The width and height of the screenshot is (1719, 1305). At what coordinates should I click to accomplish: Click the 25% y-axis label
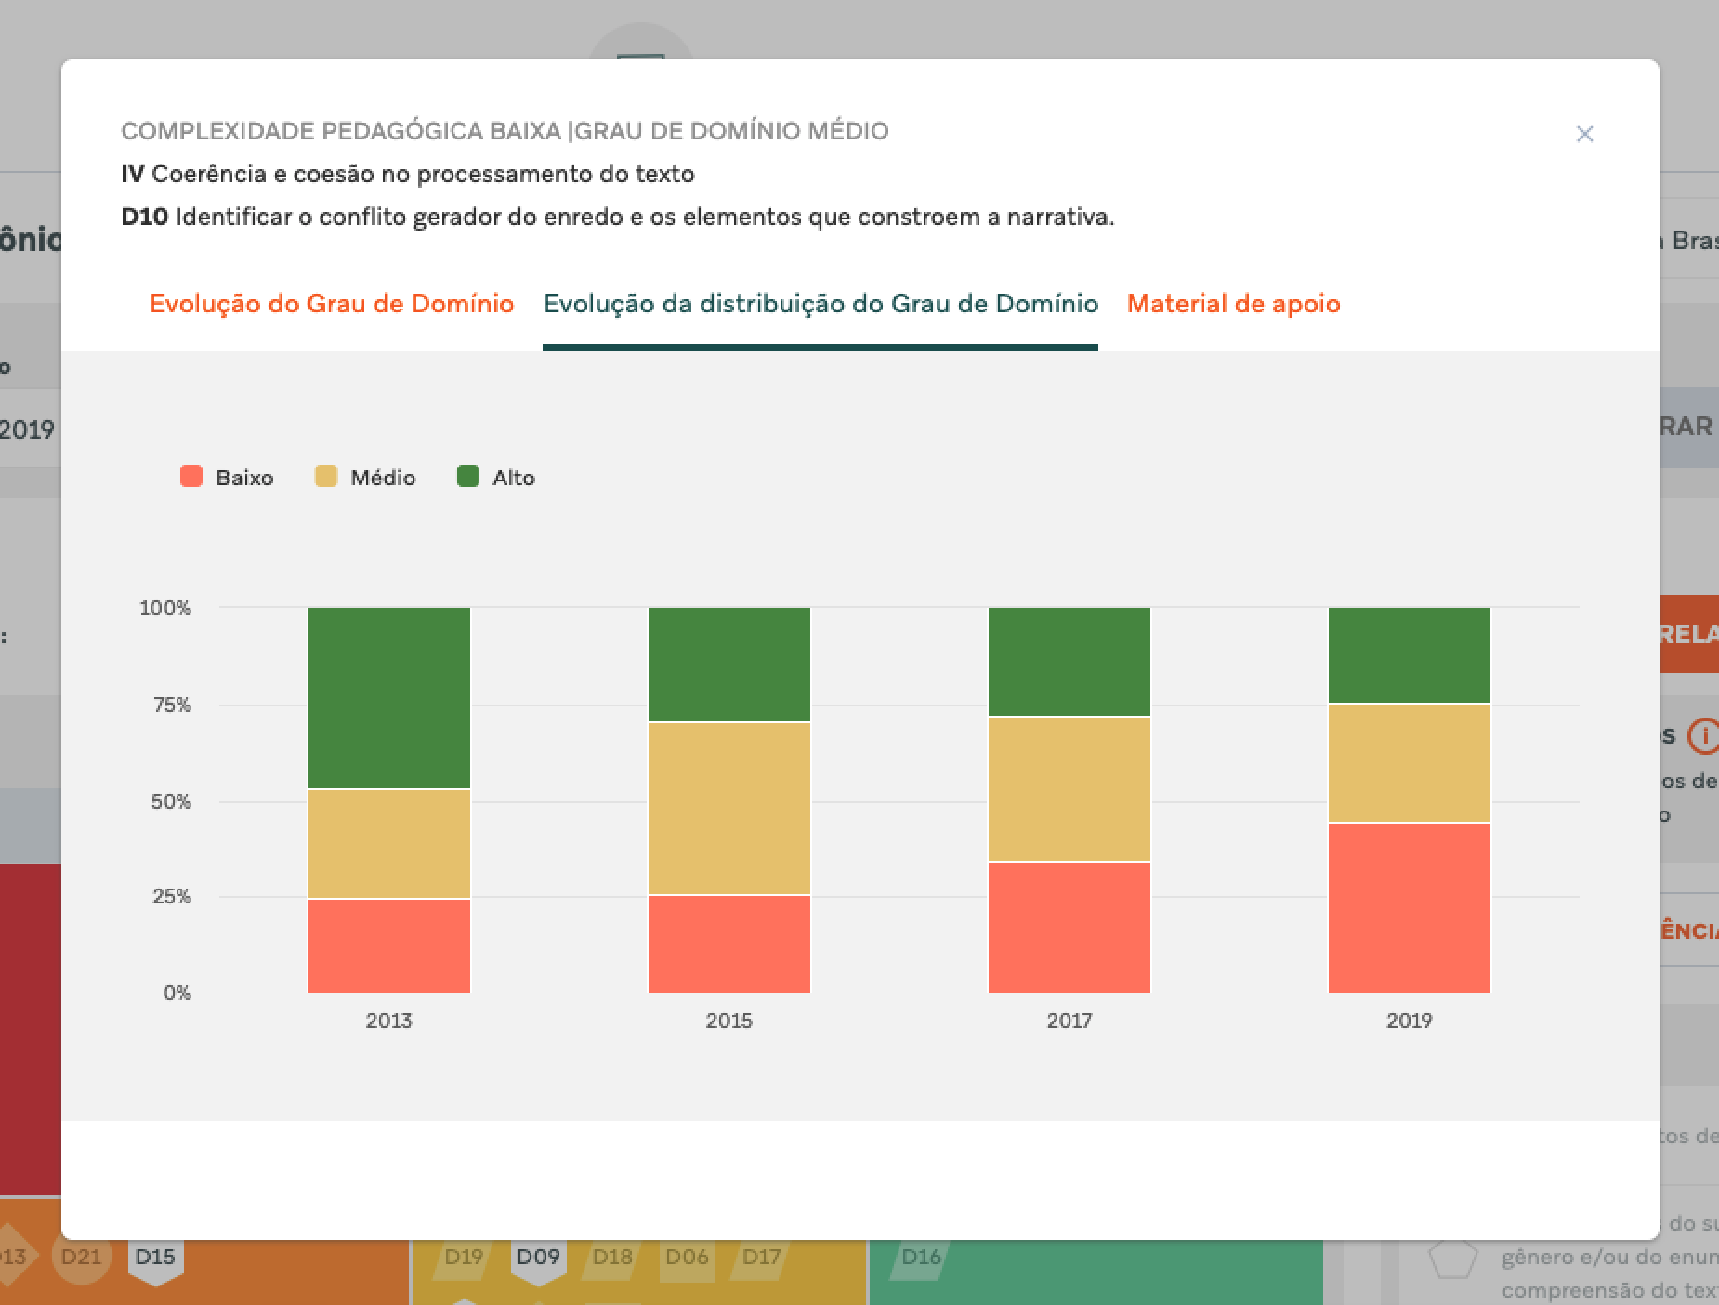[171, 896]
